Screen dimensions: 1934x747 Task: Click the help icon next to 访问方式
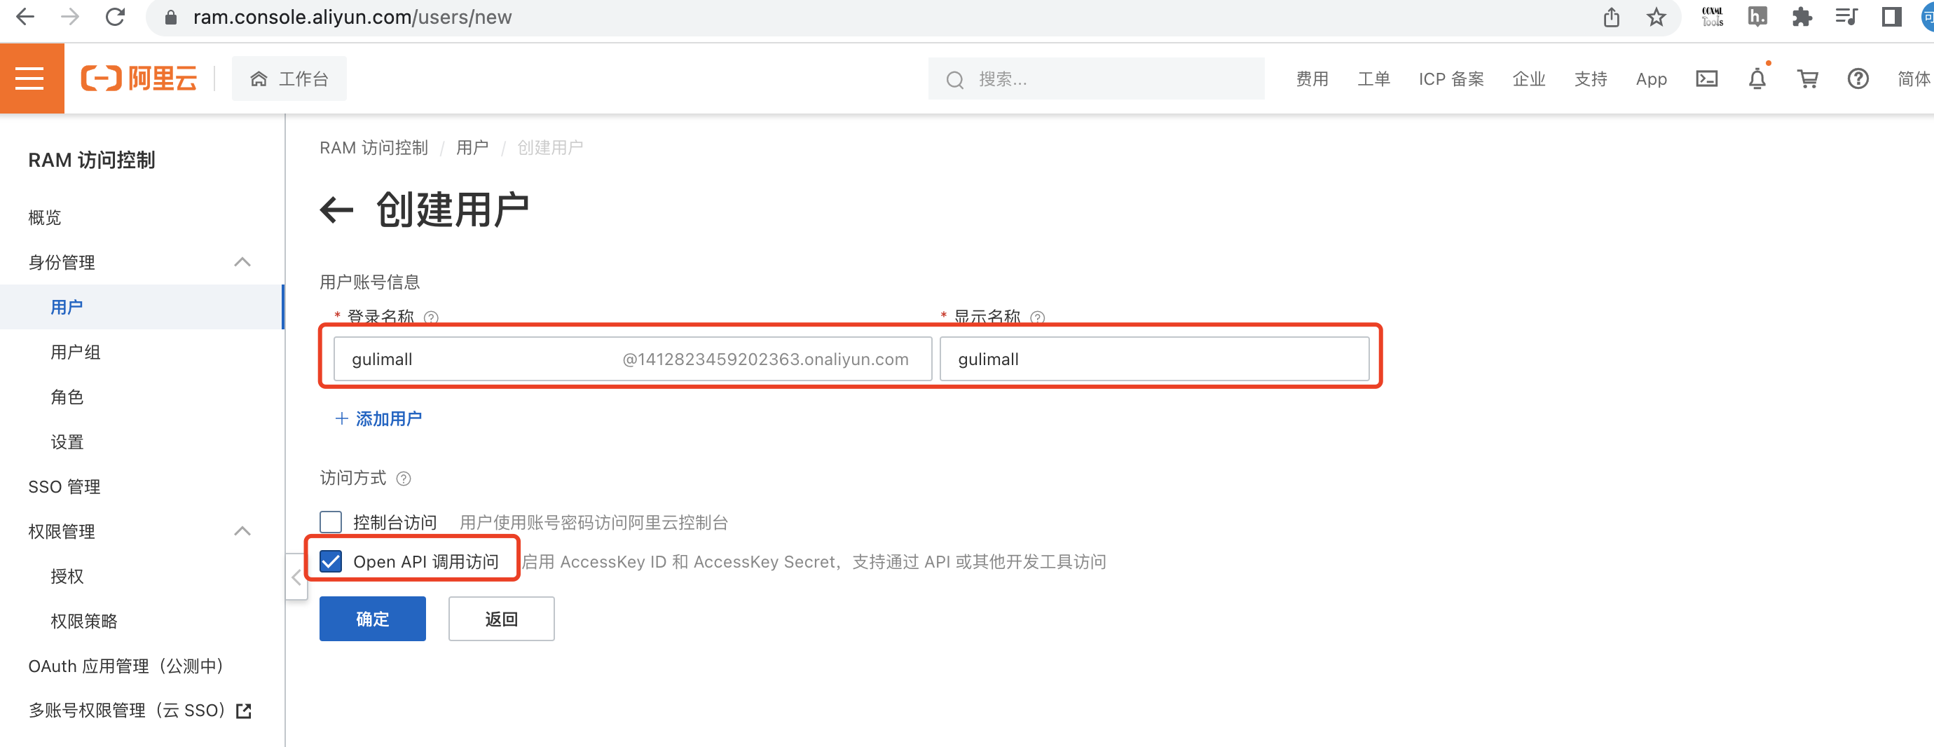(x=403, y=478)
